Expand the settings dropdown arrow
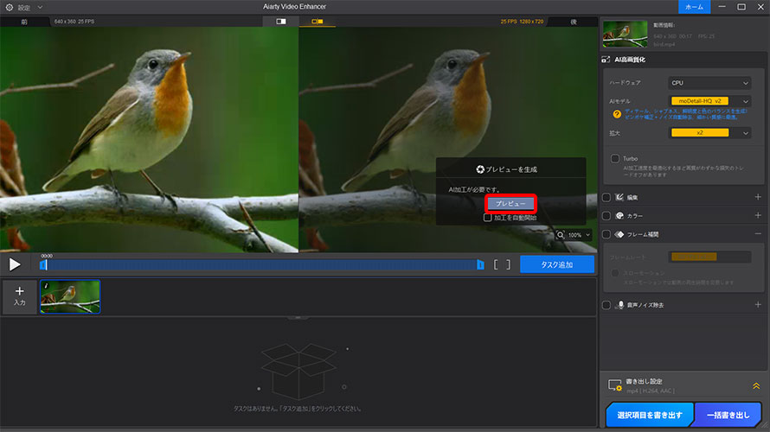The width and height of the screenshot is (770, 432). (x=40, y=8)
